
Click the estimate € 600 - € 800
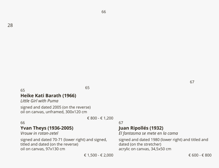pos(200,155)
